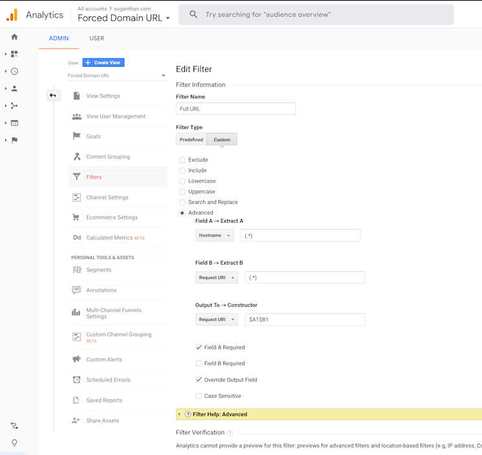Image resolution: width=482 pixels, height=455 pixels.
Task: Click the Share Assets person-plus icon
Action: (x=76, y=420)
